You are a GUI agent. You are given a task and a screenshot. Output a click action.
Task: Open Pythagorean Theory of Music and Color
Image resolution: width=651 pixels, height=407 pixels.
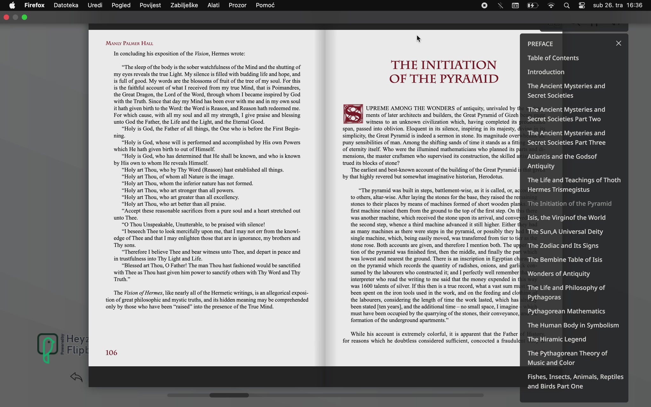tap(567, 358)
